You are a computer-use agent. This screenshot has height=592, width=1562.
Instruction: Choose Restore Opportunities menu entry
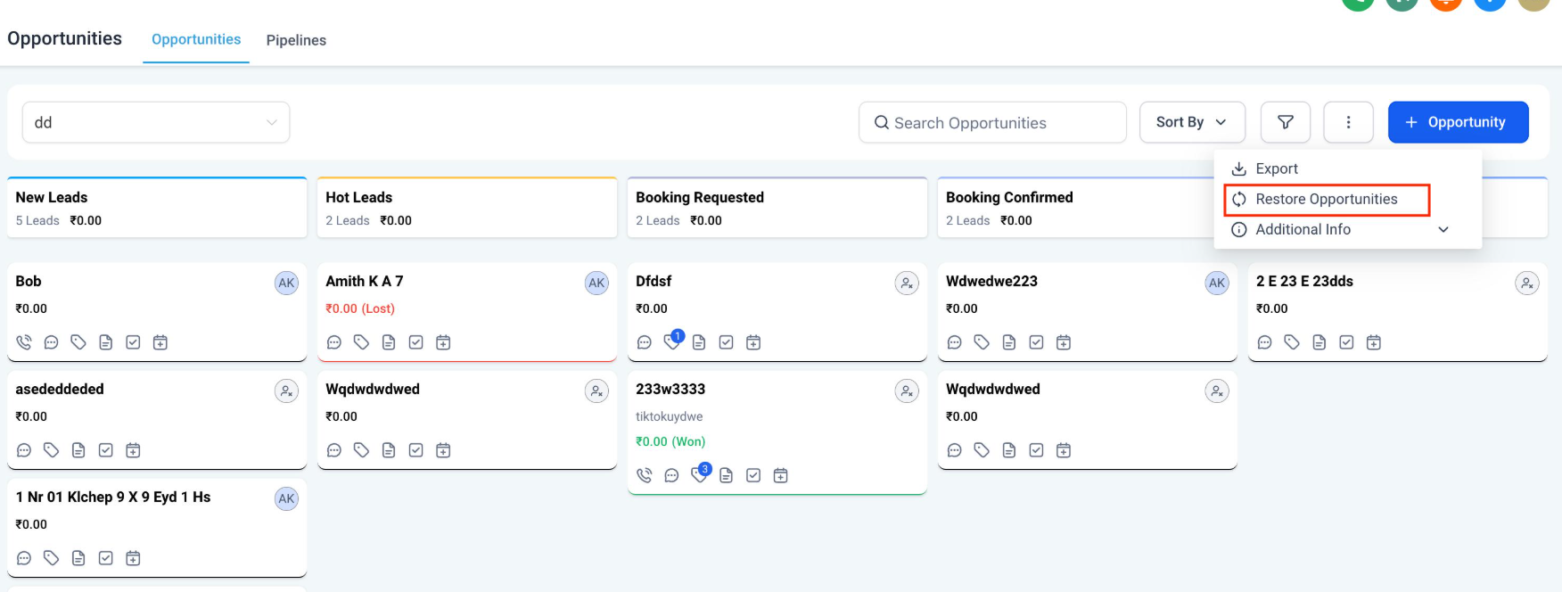[1327, 200]
